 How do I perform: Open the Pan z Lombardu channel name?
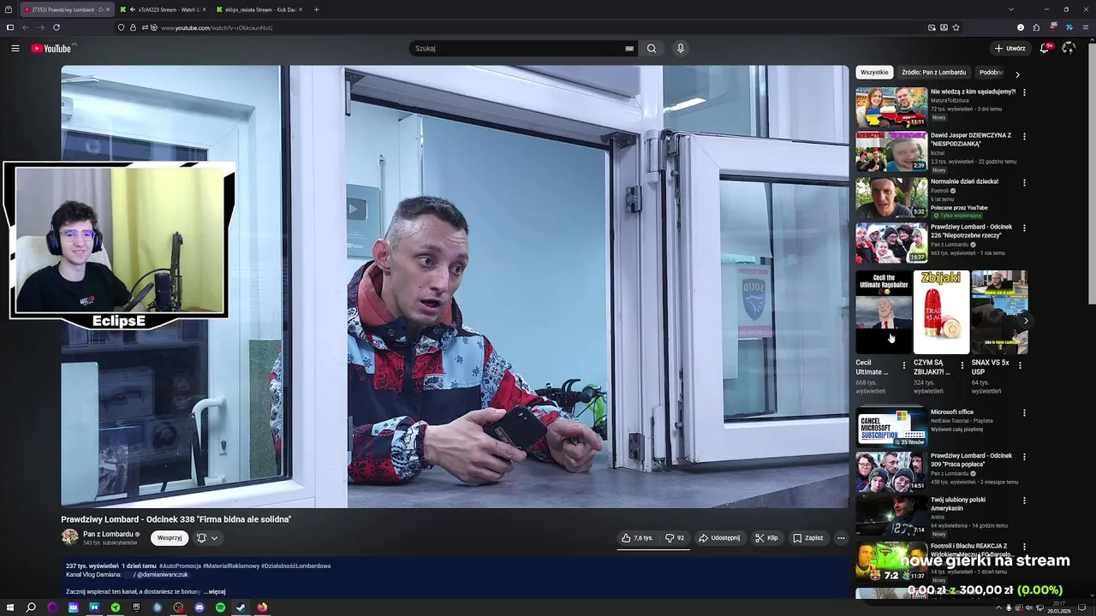tap(108, 534)
